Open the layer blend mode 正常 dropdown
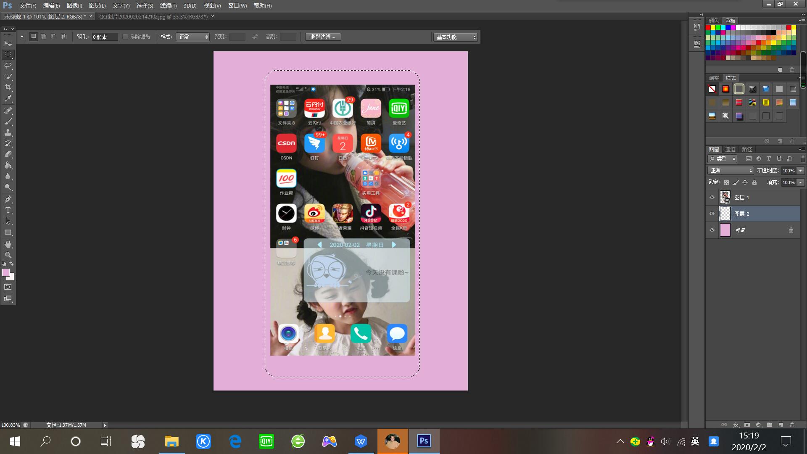The height and width of the screenshot is (454, 807). (x=731, y=170)
